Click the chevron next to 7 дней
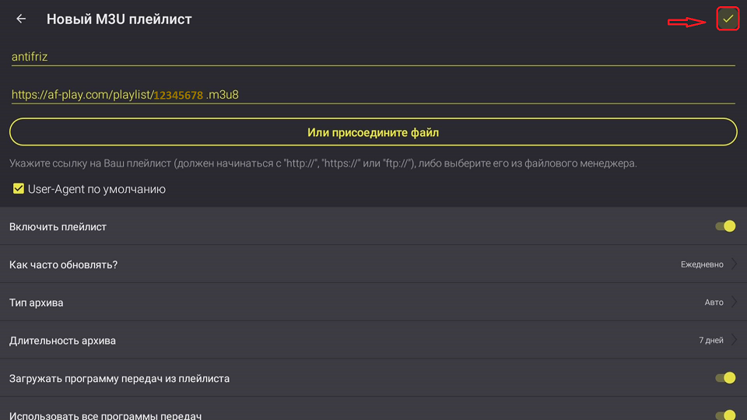This screenshot has width=747, height=420. coord(734,341)
